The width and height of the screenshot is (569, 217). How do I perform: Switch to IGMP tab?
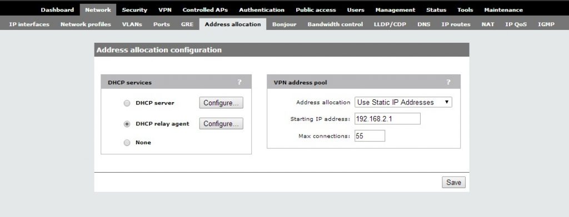pos(546,24)
